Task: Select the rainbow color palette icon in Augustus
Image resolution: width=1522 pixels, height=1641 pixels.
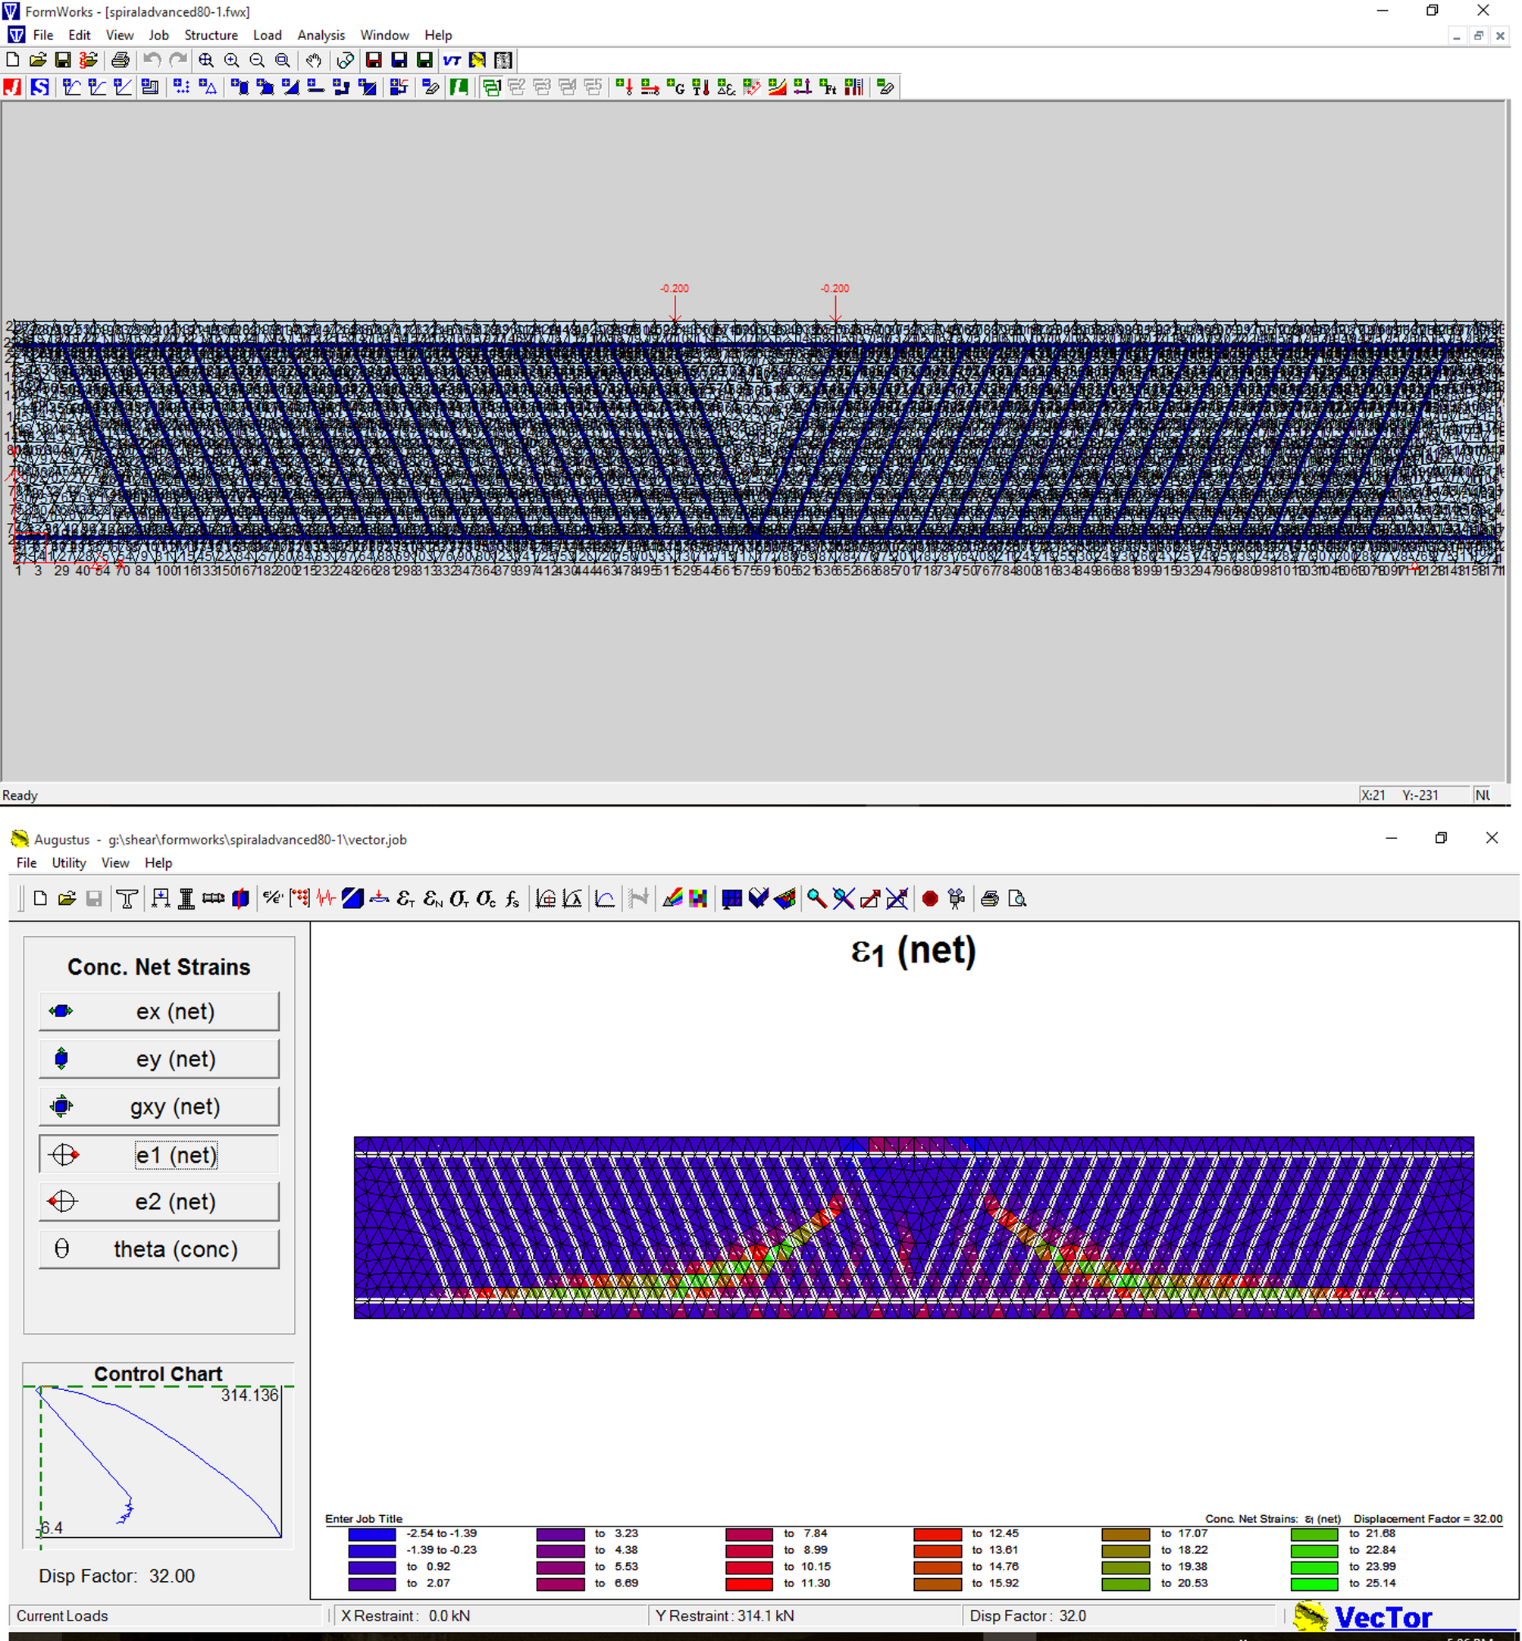Action: coord(673,899)
